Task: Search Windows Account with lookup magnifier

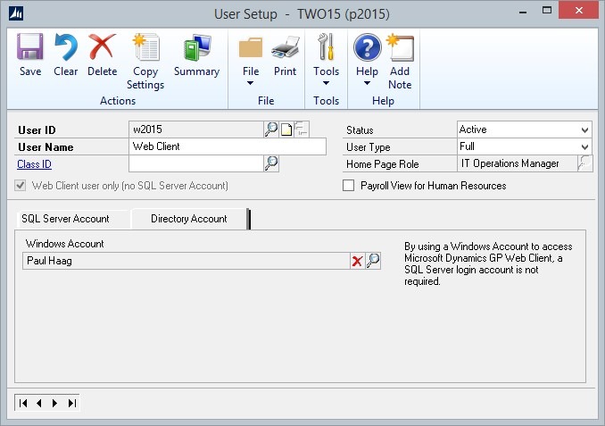Action: click(373, 261)
